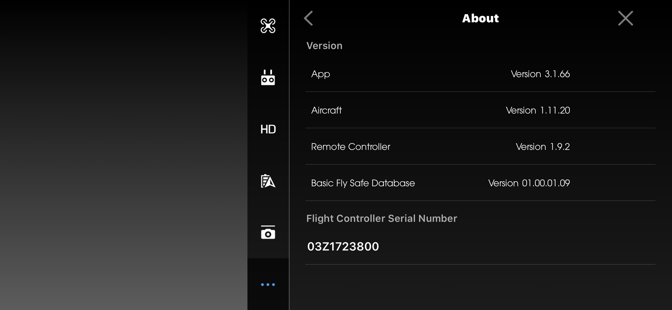Open aircraft settings via the drone icon
This screenshot has height=310, width=672.
[268, 26]
